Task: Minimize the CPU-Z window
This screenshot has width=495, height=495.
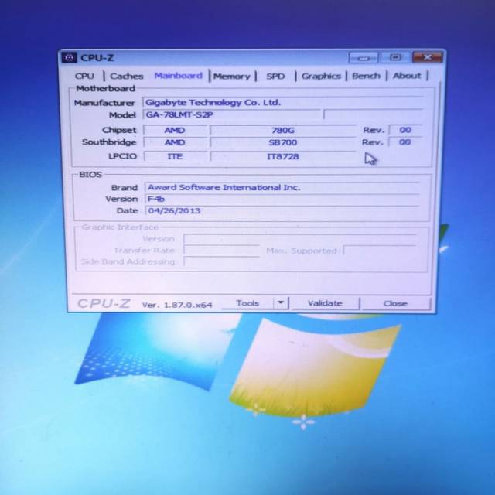Action: [364, 58]
